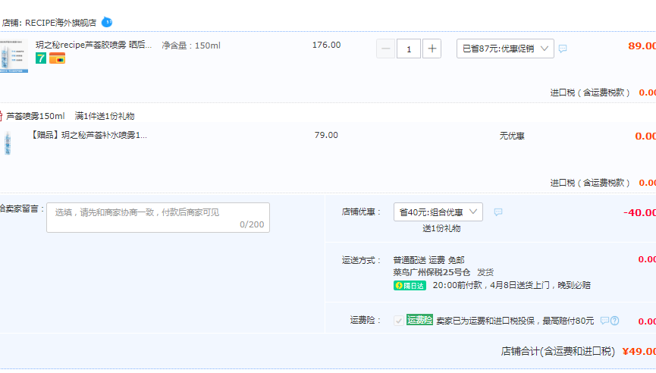Open the 省40元:组合优惠 store discount dropdown
The image size is (656, 373).
pyautogui.click(x=438, y=212)
